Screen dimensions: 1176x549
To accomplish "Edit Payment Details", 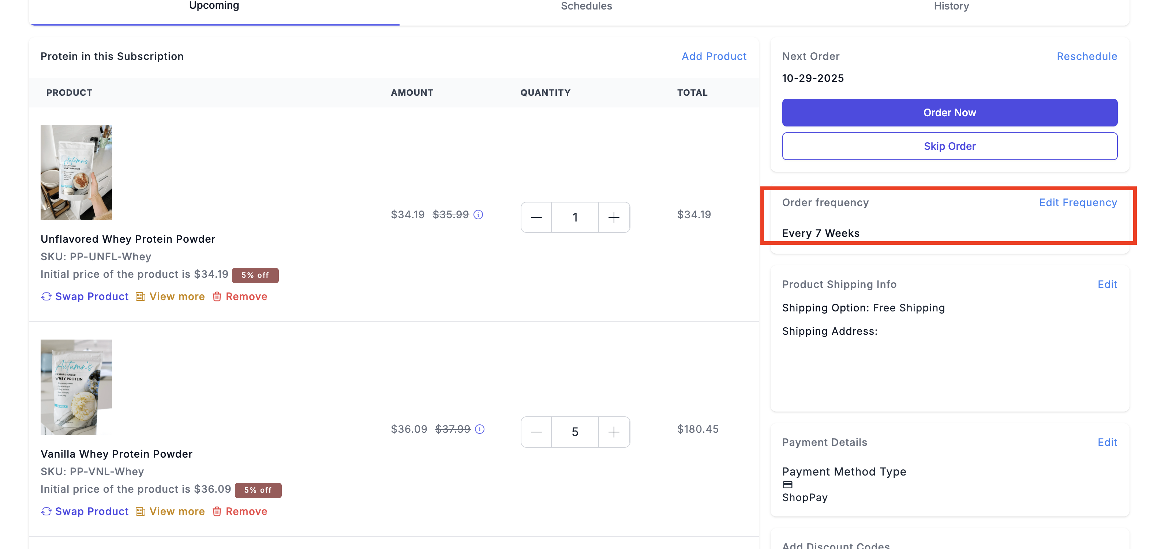I will (1107, 442).
